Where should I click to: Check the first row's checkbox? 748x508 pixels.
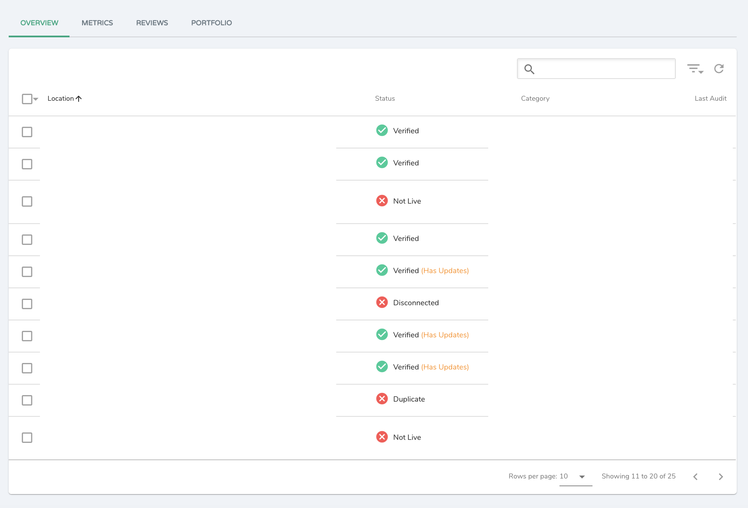(27, 132)
